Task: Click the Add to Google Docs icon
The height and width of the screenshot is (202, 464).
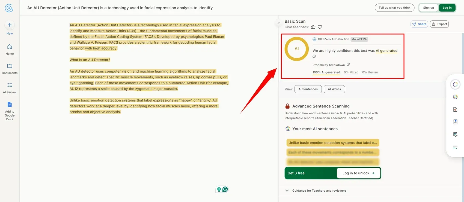Action: pos(10,105)
